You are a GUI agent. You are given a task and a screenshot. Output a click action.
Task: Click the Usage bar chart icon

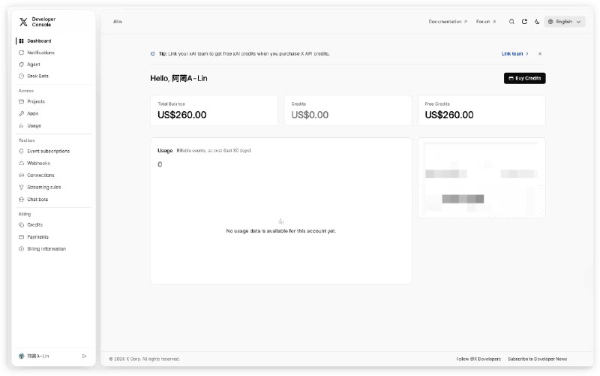point(22,125)
